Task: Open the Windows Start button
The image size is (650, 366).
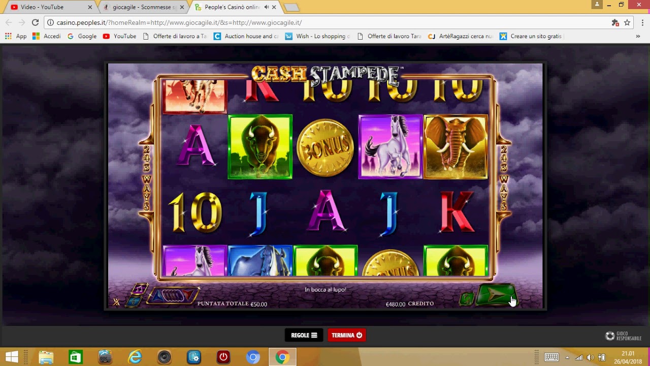Action: click(x=12, y=357)
